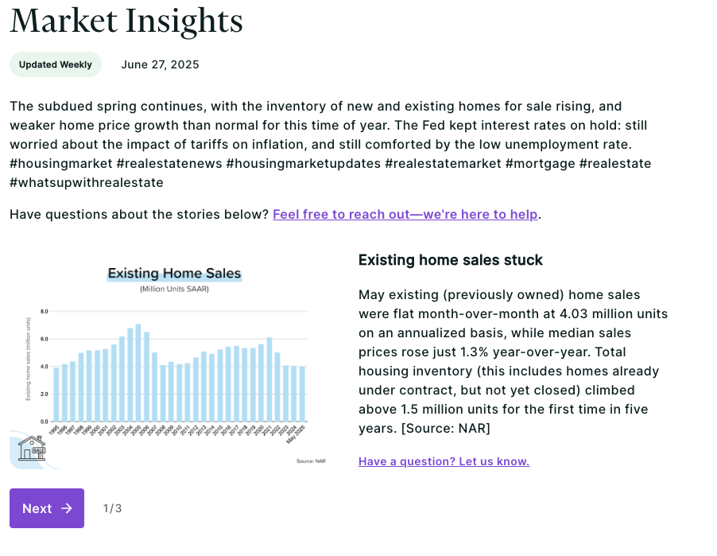Screen dimensions: 717x556
Task: Click the Source: NAR chart caption
Action: [x=311, y=461]
